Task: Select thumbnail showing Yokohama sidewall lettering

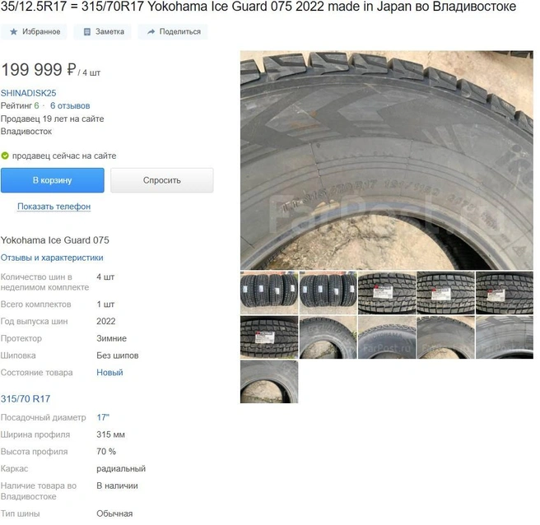Action: point(387,337)
